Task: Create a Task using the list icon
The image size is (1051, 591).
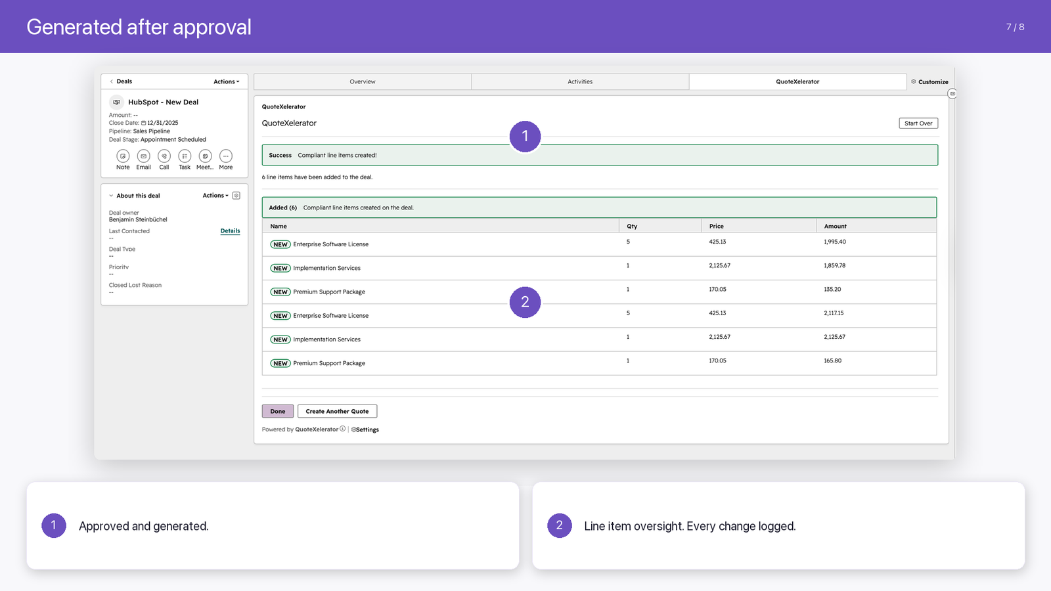Action: point(185,156)
